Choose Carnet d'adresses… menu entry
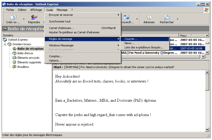This screenshot has width=212, height=140. pyautogui.click(x=83, y=28)
